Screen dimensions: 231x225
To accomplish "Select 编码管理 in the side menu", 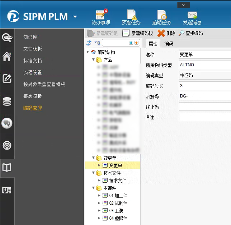I will tap(33, 108).
